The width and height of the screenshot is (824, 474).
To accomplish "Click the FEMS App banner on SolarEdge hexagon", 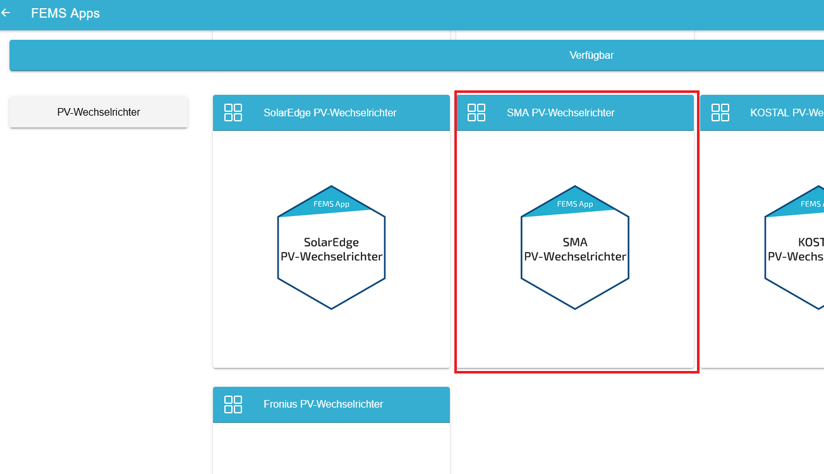I will pos(331,204).
